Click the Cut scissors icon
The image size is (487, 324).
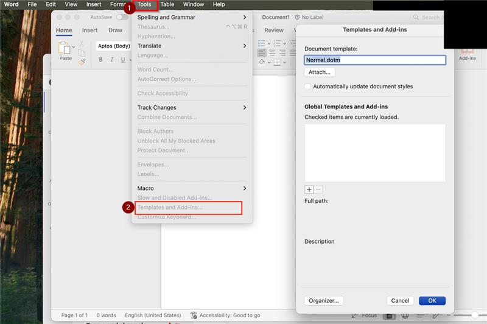point(82,44)
